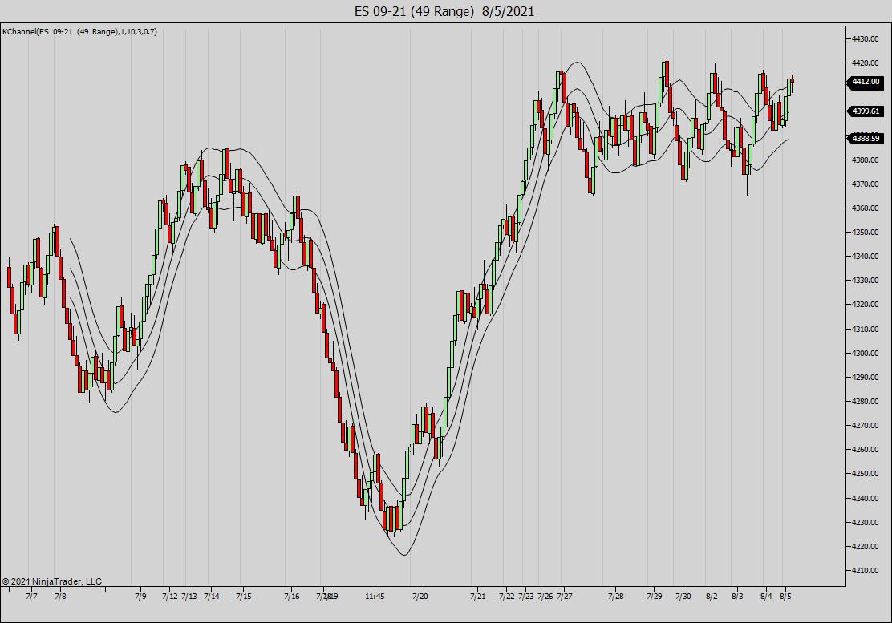
Task: Select the 4388.59 lower channel price marker
Action: point(866,138)
